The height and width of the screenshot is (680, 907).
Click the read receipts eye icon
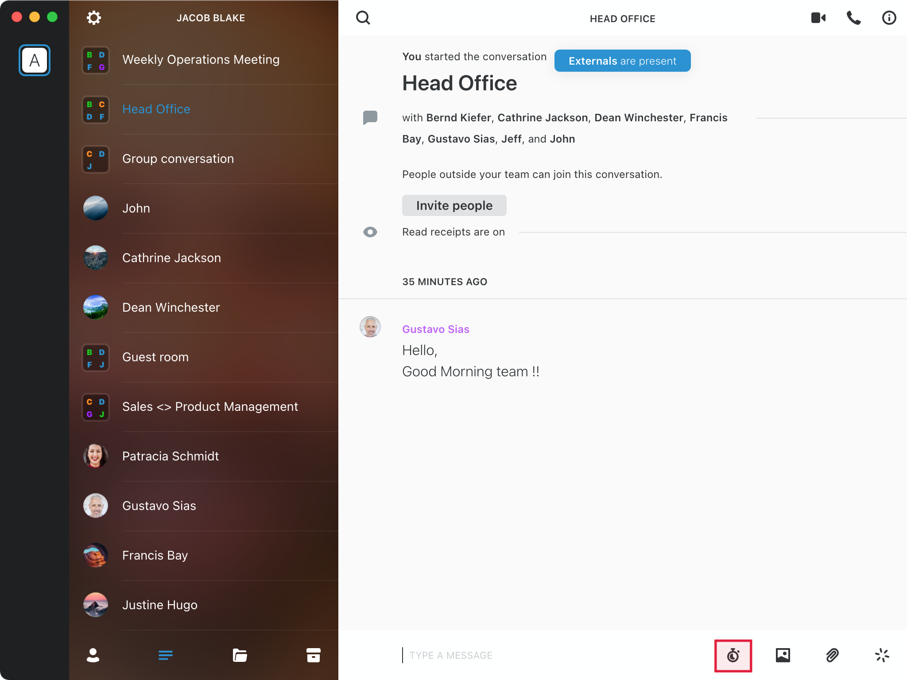pos(370,232)
